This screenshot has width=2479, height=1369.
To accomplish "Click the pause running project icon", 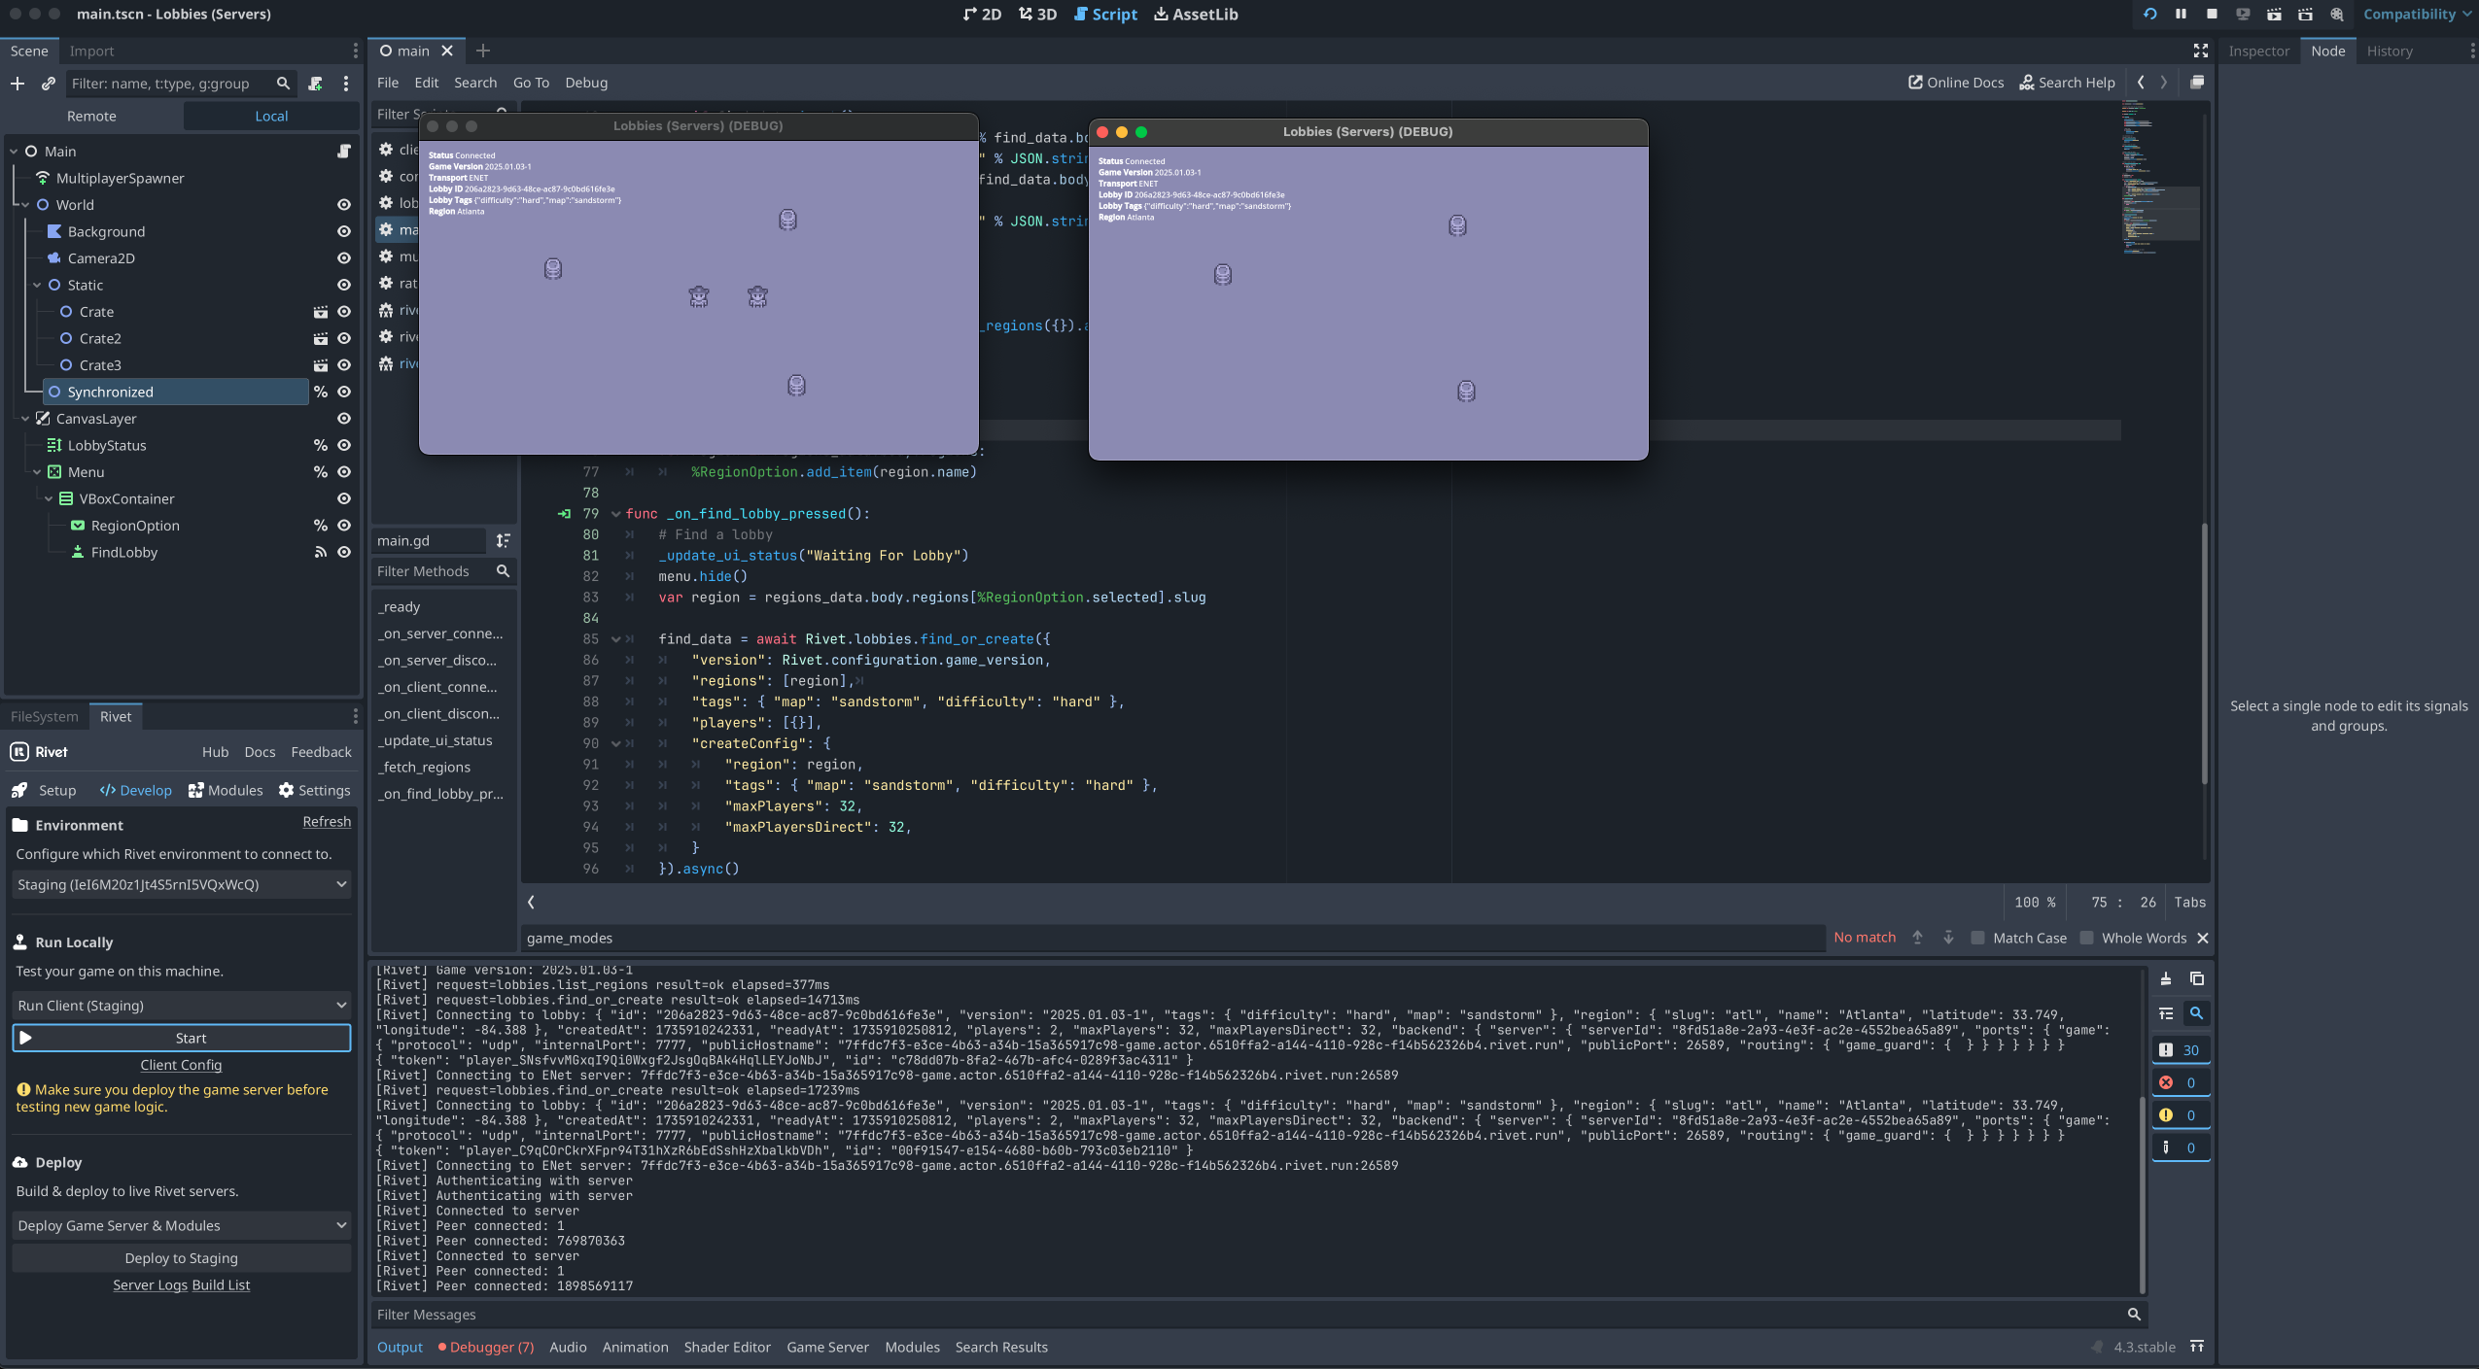I will 2181,14.
